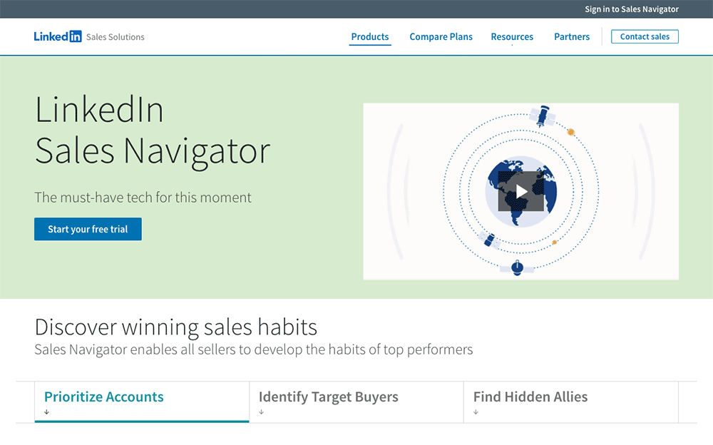
Task: Click the LinkedIn logo
Action: (58, 37)
